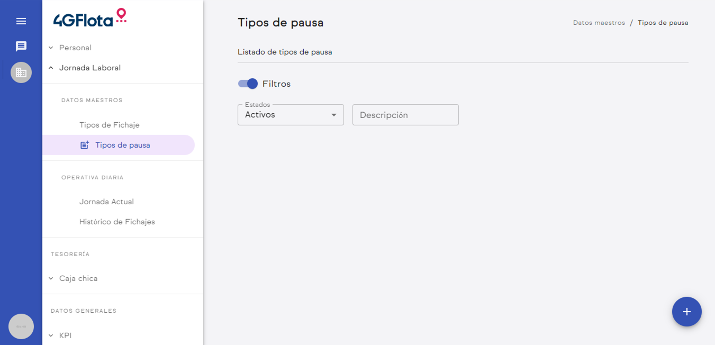Expand the Caja chica section

(x=78, y=278)
